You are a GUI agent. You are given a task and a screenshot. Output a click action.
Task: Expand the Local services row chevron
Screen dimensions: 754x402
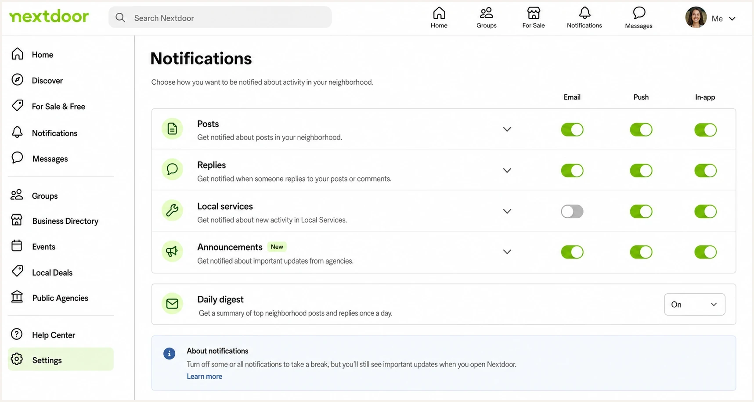tap(507, 211)
